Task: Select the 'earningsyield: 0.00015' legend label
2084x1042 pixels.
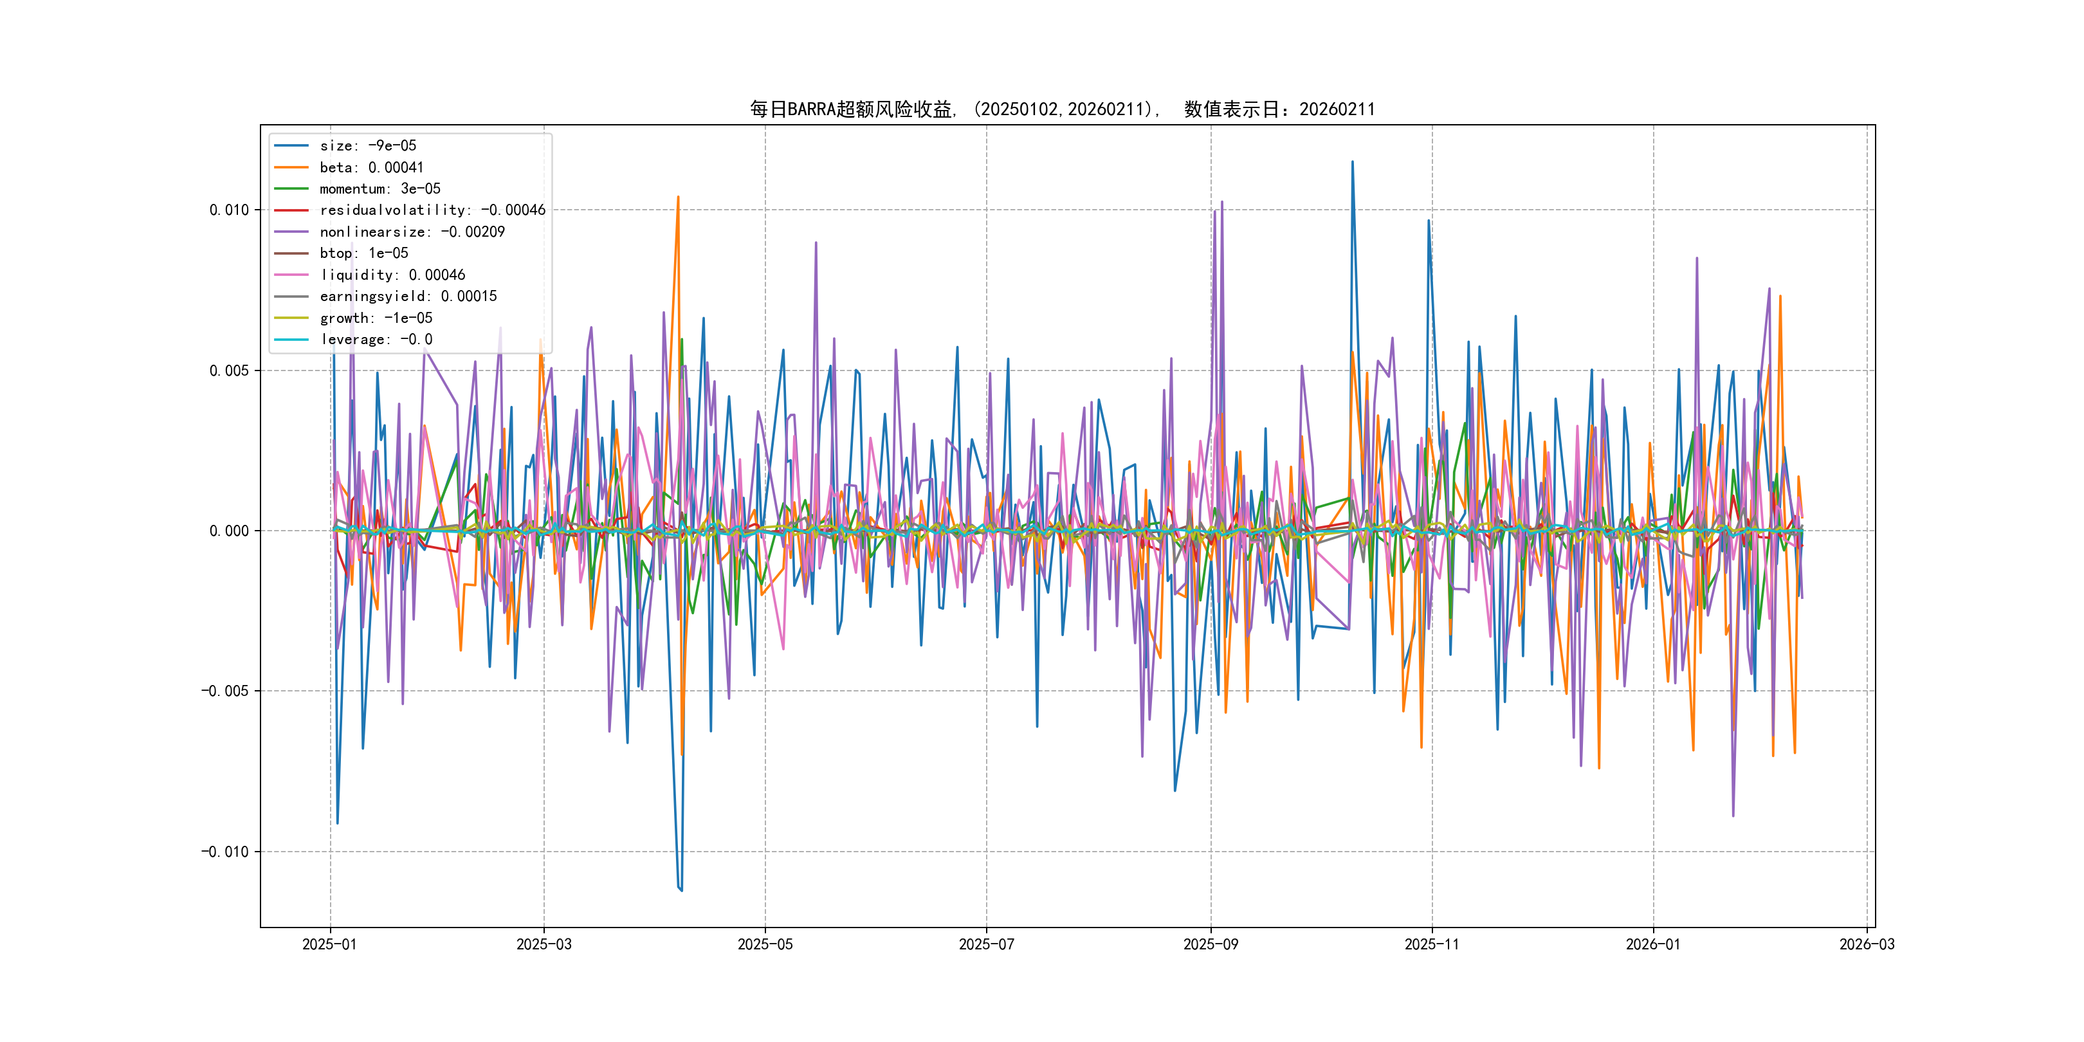Action: (x=408, y=296)
